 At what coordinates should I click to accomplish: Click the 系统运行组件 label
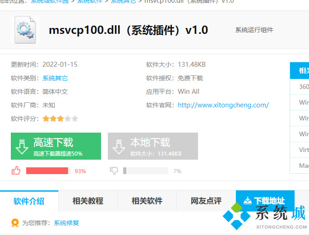pos(254,30)
